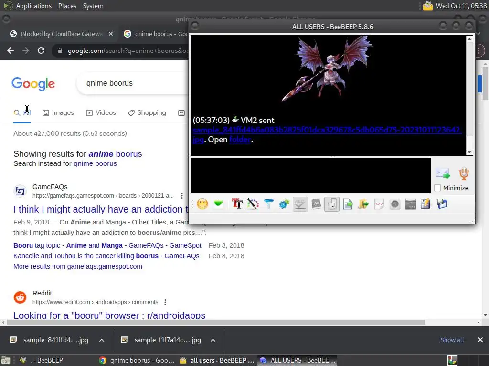Click the GameFAQs site favicon

tap(20, 191)
